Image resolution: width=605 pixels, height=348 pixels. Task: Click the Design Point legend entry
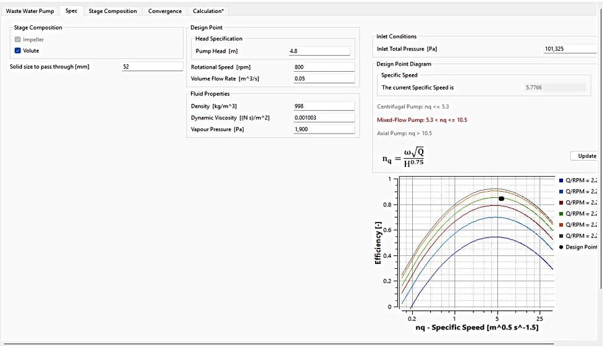pyautogui.click(x=578, y=247)
